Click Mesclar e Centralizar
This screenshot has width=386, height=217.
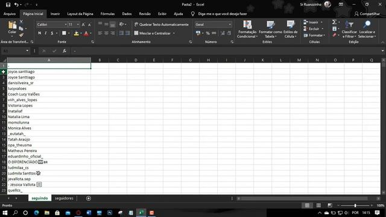(x=153, y=33)
